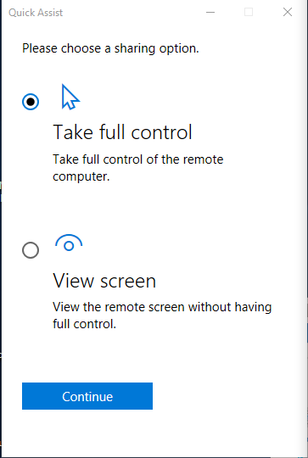Click the small circle pupil of the eye icon

pyautogui.click(x=69, y=246)
